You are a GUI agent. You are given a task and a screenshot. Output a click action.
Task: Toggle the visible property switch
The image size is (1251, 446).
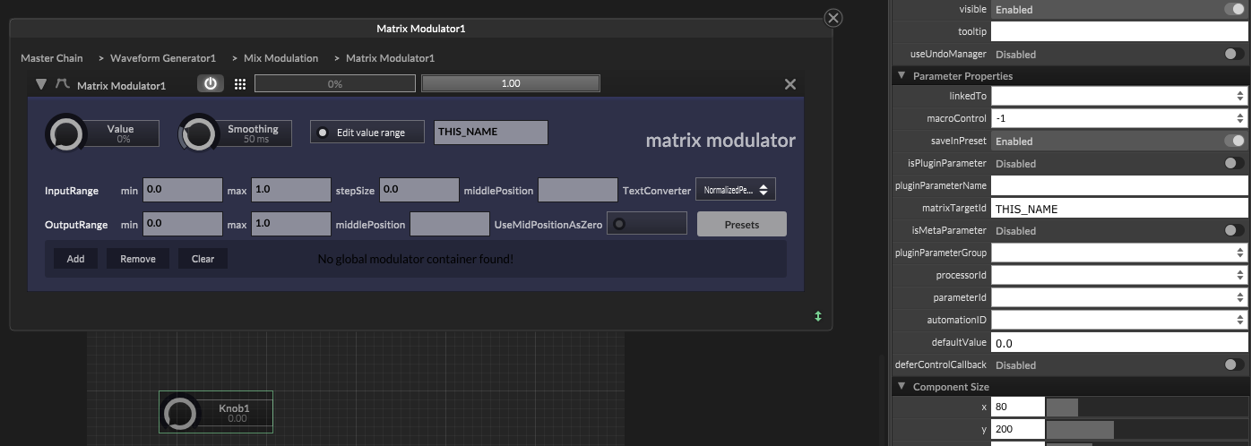1235,9
